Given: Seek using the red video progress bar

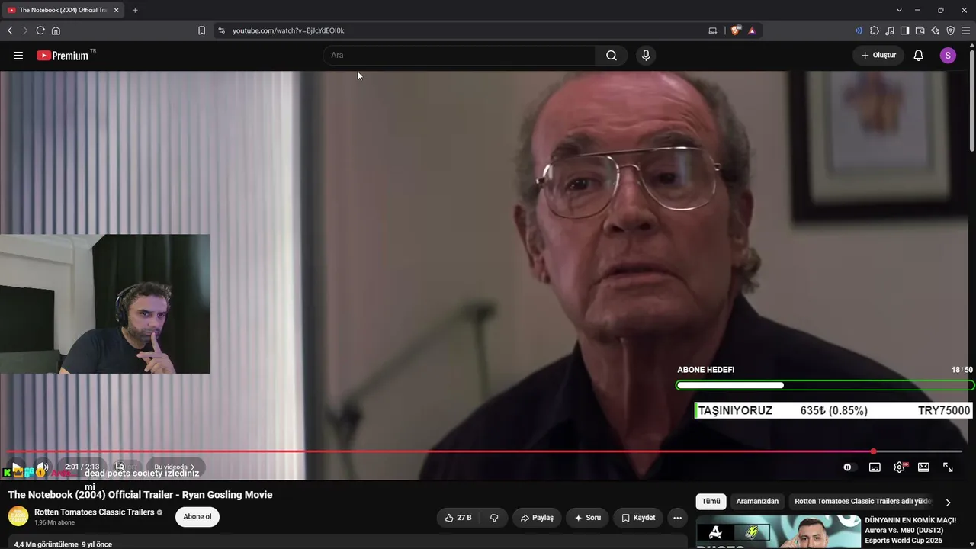Looking at the screenshot, I should (x=485, y=451).
